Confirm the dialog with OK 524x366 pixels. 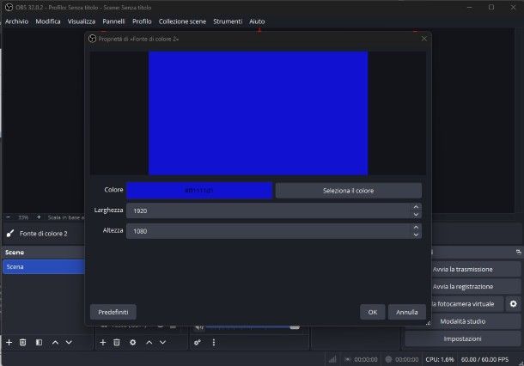(x=372, y=312)
